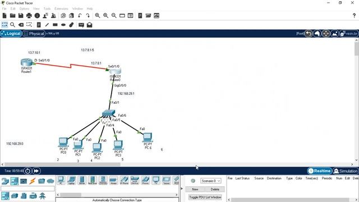
Task: Select the Draw Ellipse tool
Action: coord(63,25)
